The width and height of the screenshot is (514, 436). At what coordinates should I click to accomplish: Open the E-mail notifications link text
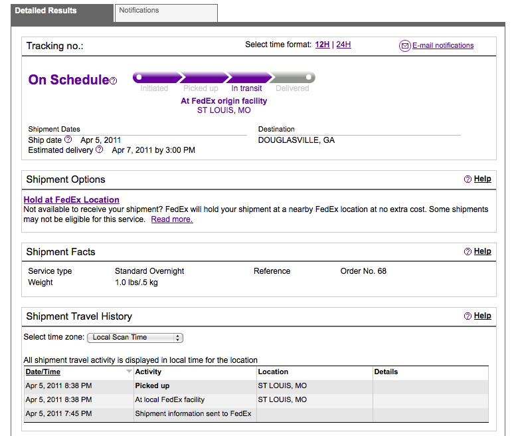[443, 46]
